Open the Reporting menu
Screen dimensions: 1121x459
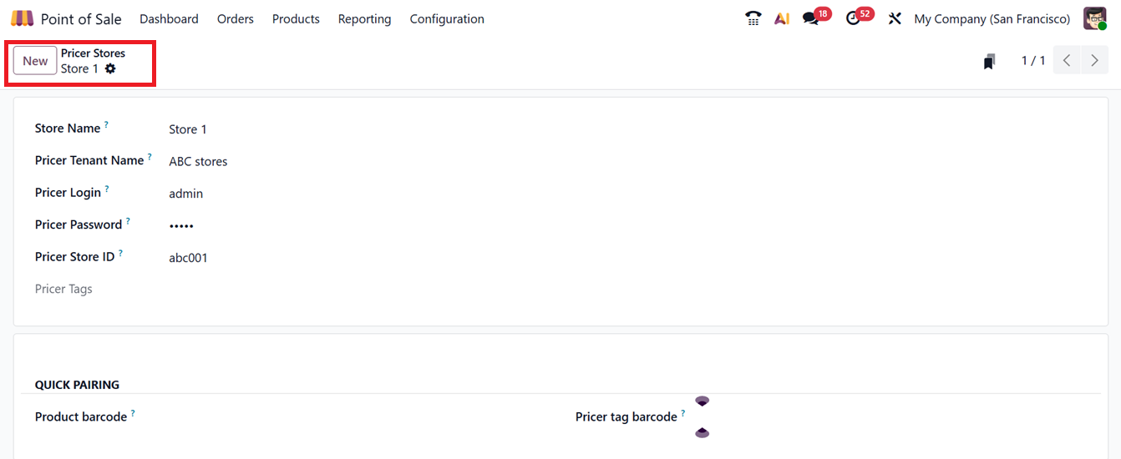coord(364,18)
